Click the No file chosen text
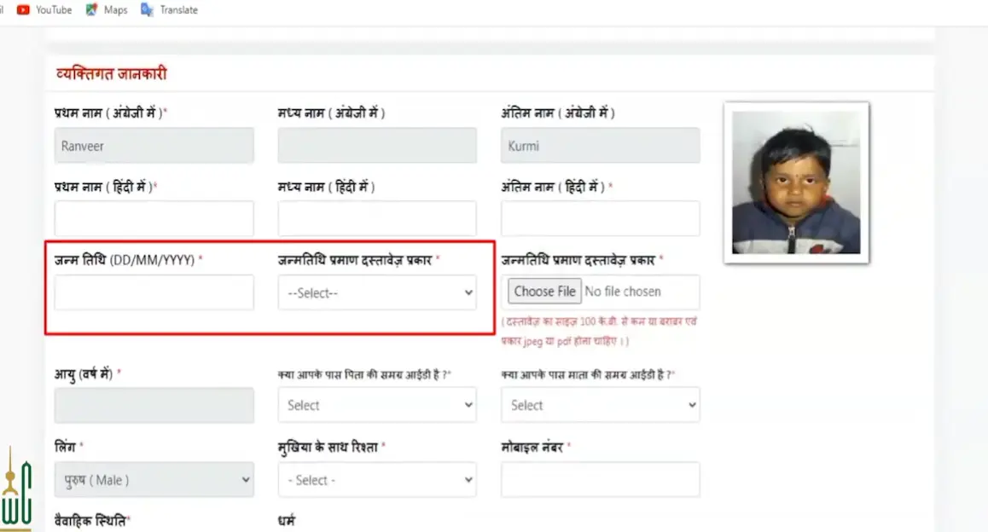This screenshot has width=988, height=532. 623,292
